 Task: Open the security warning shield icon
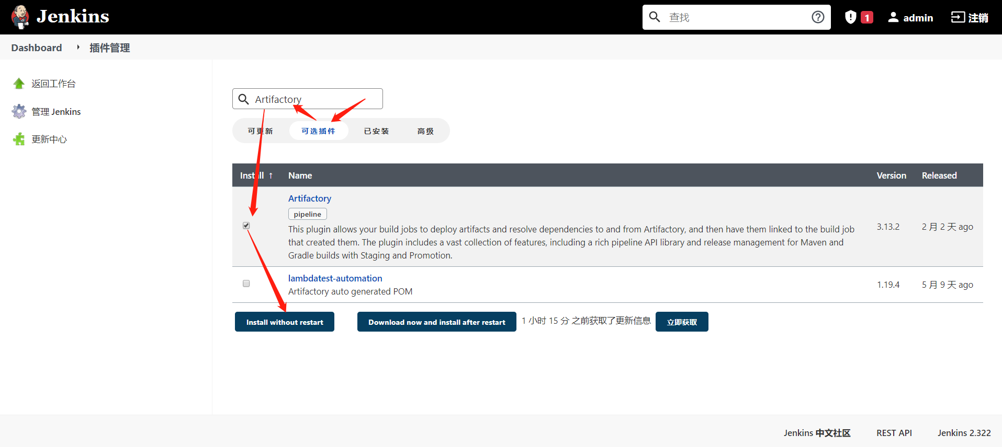(851, 17)
